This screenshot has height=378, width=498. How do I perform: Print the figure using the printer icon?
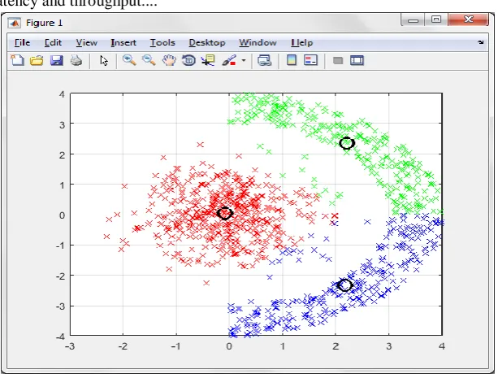pyautogui.click(x=76, y=60)
